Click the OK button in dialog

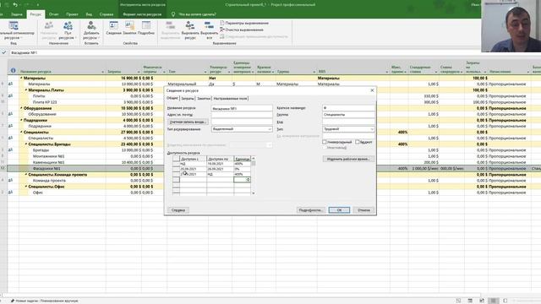click(339, 210)
